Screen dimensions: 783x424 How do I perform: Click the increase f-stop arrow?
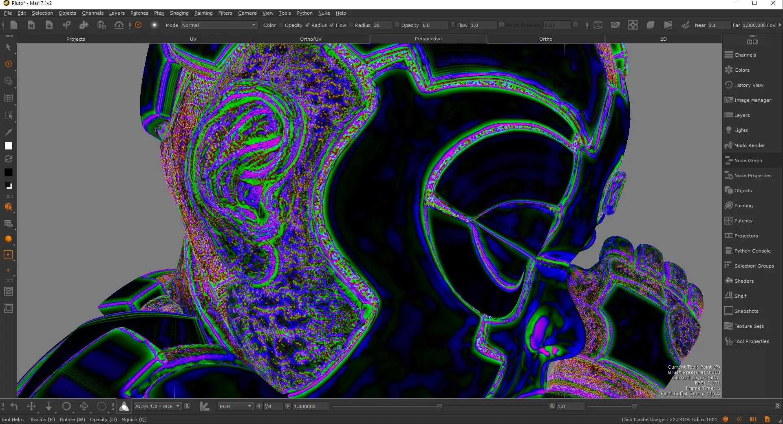click(x=288, y=406)
